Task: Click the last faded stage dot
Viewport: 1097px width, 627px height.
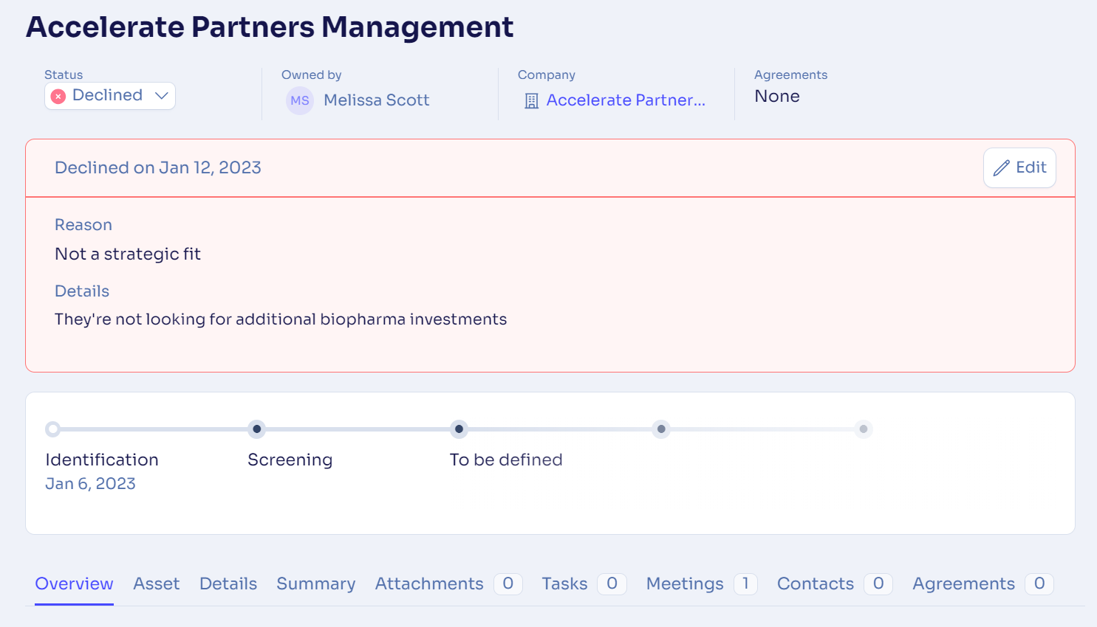Action: pyautogui.click(x=864, y=429)
